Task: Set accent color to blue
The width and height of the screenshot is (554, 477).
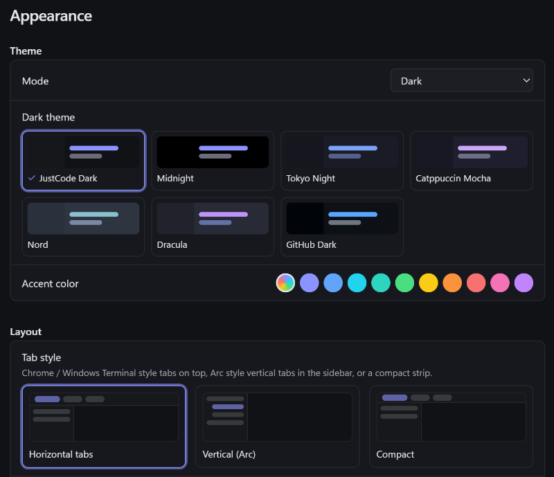Action: click(x=333, y=282)
